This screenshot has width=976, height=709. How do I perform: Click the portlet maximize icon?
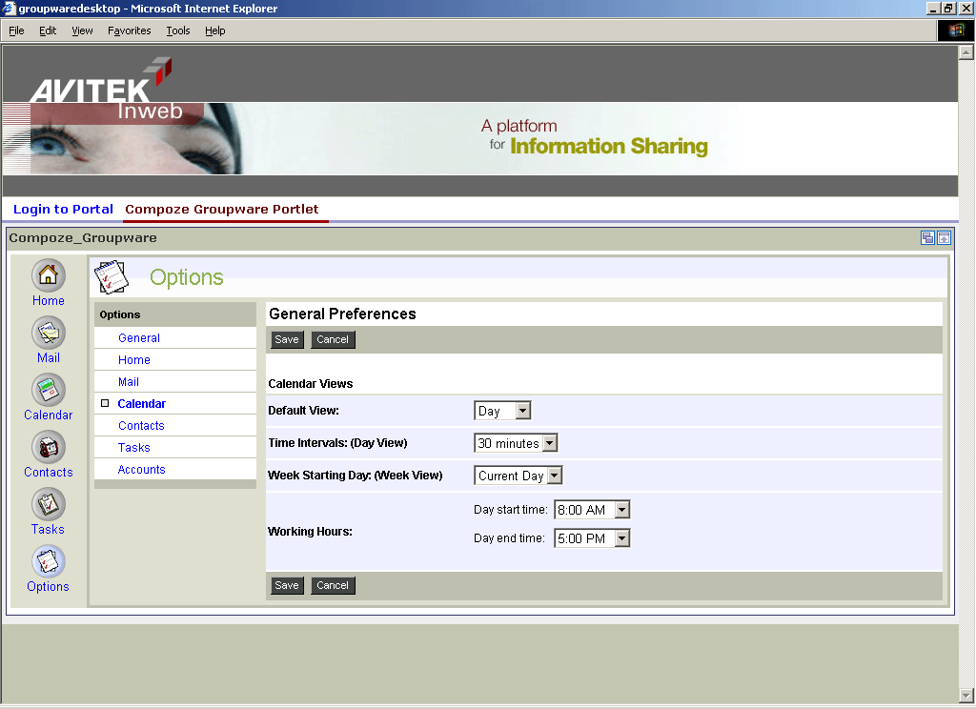944,238
